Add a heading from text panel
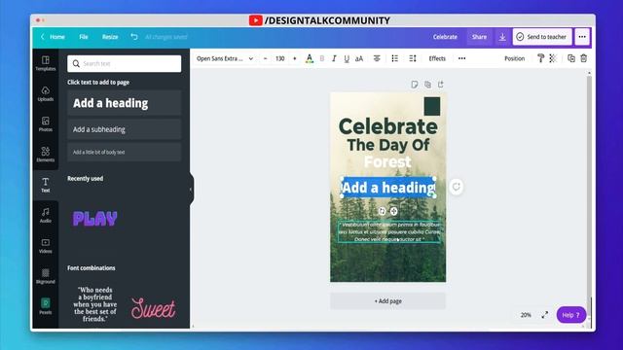Viewport: 623px width, 350px height. point(125,103)
